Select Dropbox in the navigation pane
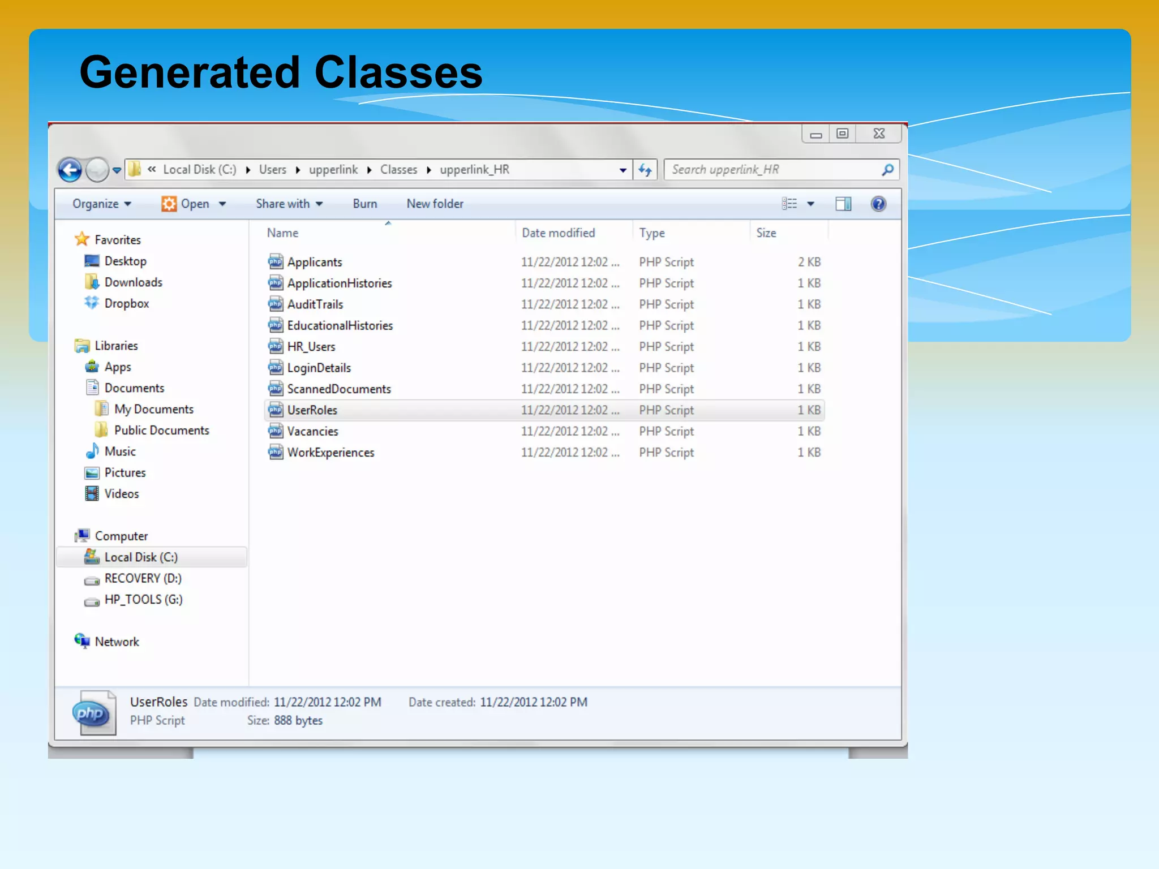 (117, 303)
